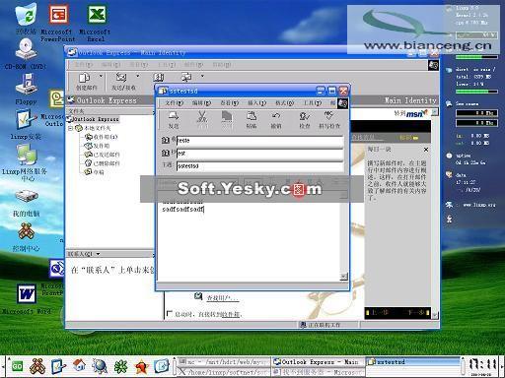Switch to Outlook Express taskbar button

coord(319,362)
